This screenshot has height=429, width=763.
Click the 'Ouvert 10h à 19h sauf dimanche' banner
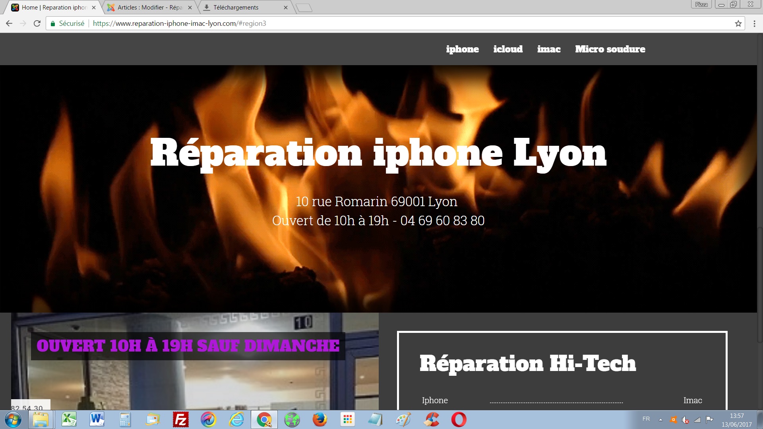pos(188,346)
